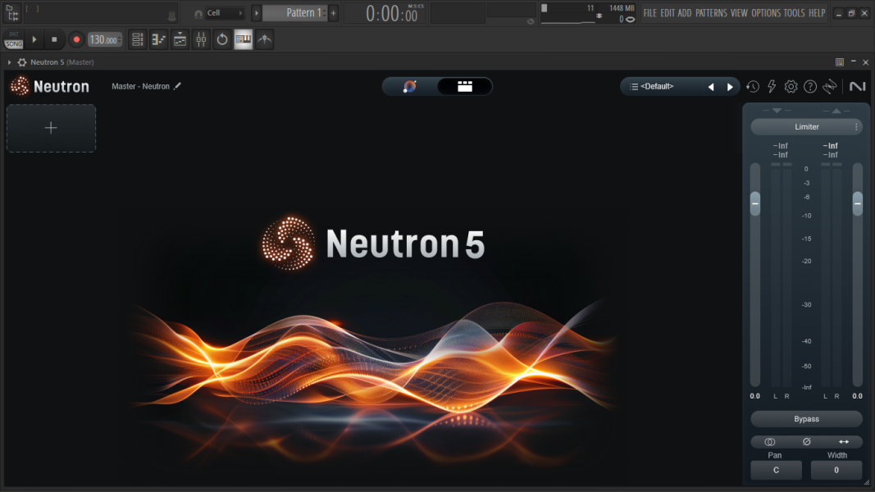Open the Neutron help icon
Screen dimensions: 875x492
(x=810, y=87)
